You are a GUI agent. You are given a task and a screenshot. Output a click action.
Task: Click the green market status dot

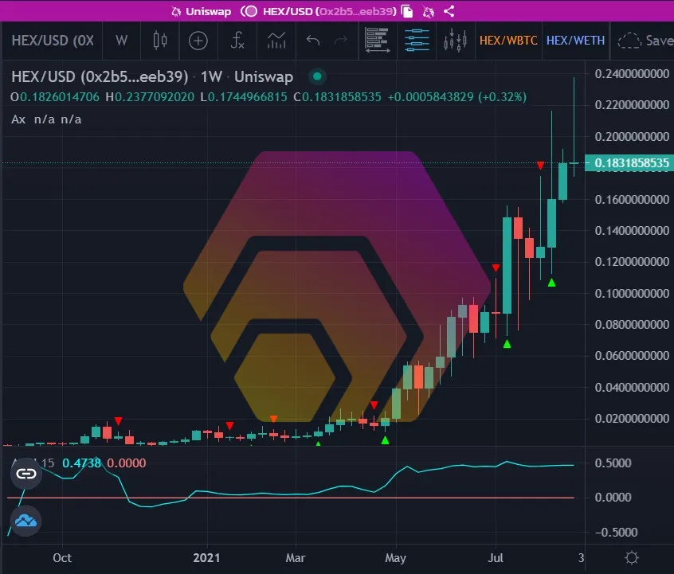pyautogui.click(x=317, y=76)
